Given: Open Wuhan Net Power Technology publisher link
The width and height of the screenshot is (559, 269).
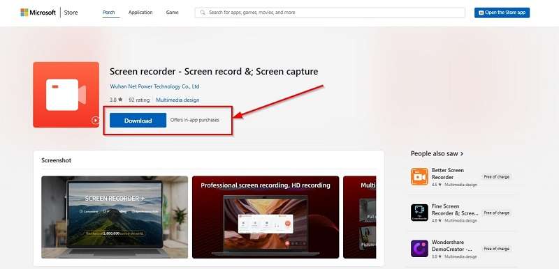Looking at the screenshot, I should [154, 86].
